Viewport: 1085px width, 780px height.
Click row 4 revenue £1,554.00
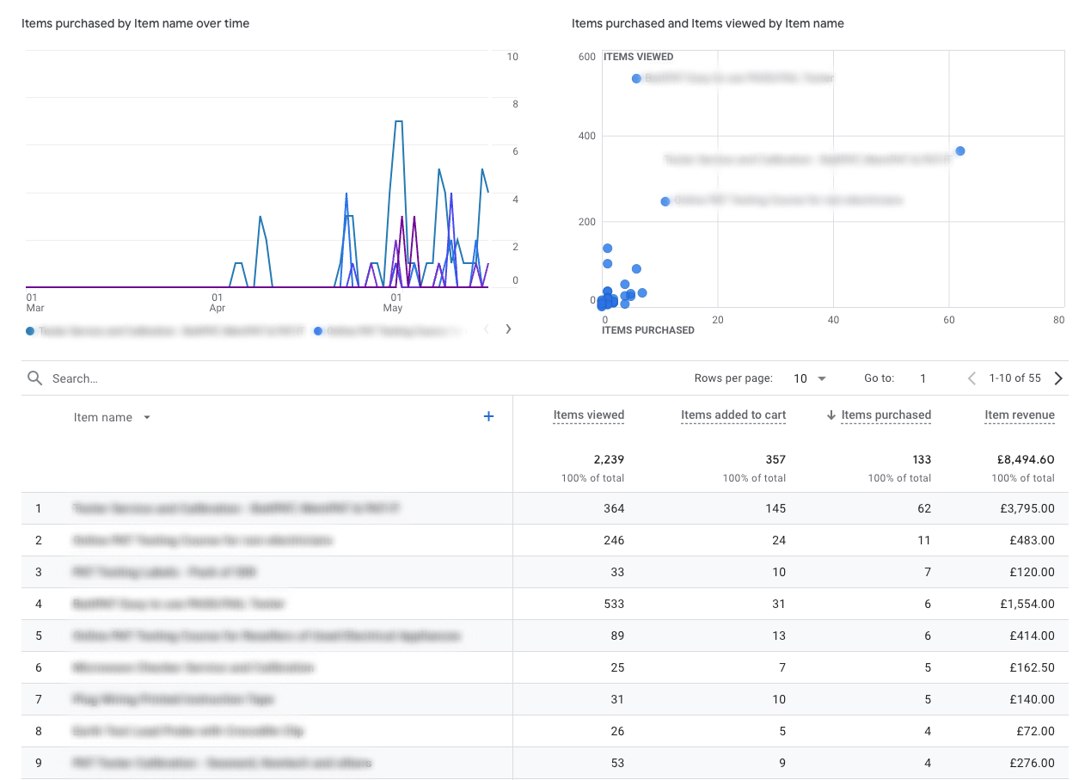[x=1027, y=604]
